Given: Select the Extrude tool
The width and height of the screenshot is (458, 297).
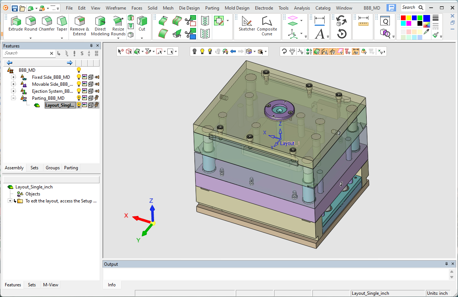Looking at the screenshot, I should [x=16, y=24].
